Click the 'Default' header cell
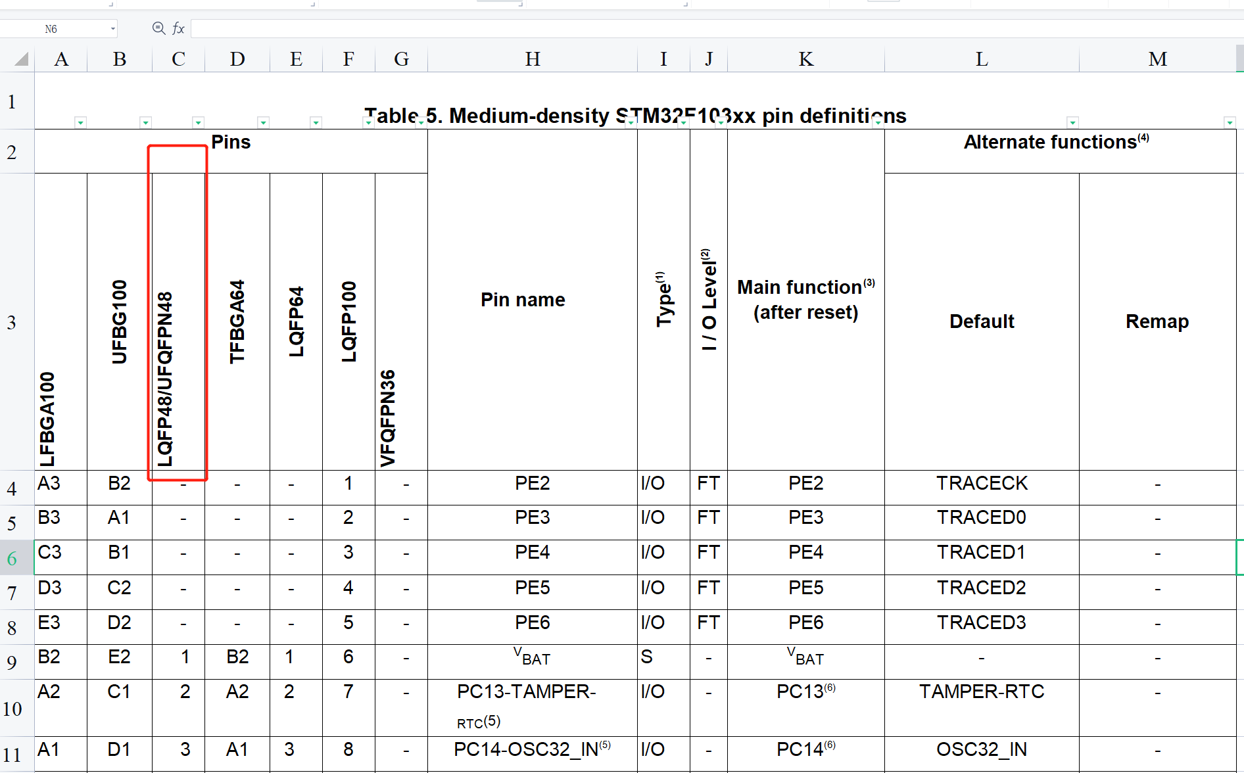Screen dimensions: 1244x773 coord(982,321)
